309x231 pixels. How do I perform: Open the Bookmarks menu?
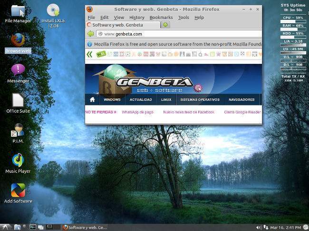pos(161,18)
